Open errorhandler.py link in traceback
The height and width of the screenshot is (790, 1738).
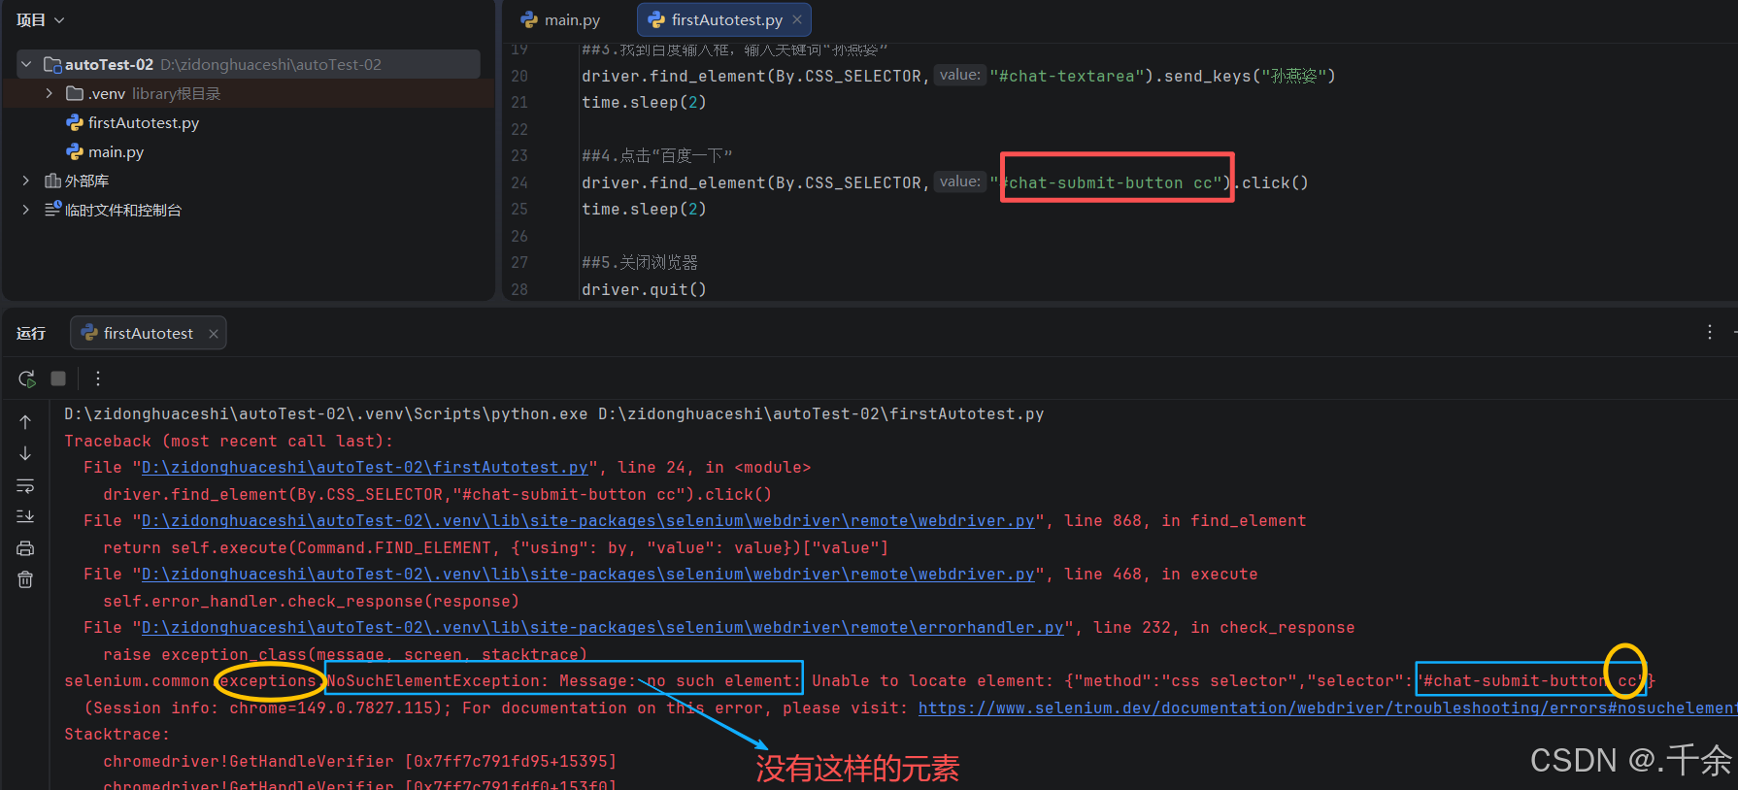[603, 628]
